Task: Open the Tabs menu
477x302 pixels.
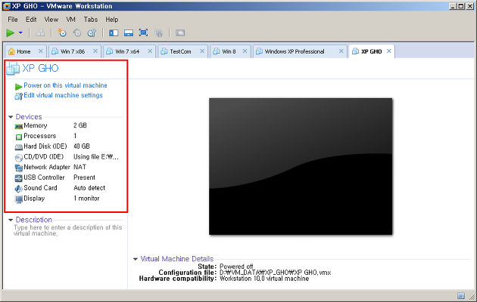Action: pos(91,20)
